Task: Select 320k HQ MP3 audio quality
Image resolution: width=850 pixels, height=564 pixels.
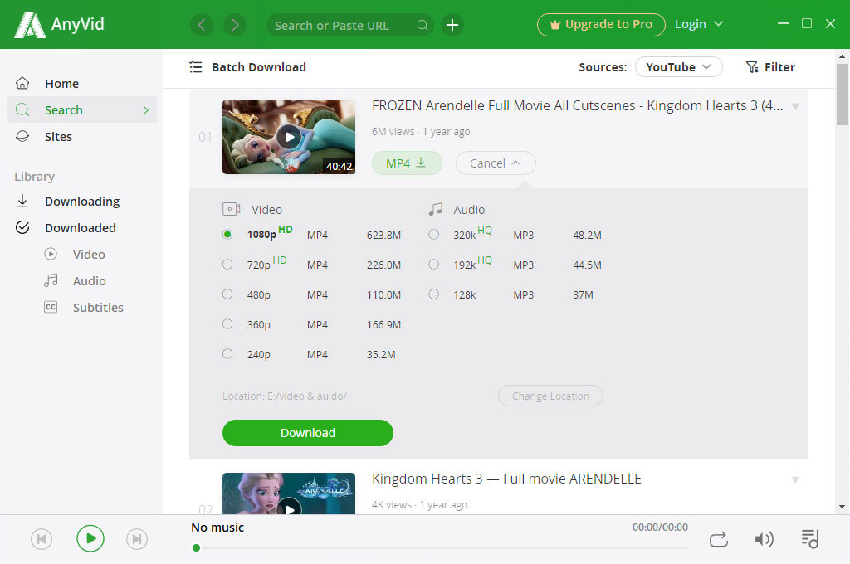Action: 433,235
